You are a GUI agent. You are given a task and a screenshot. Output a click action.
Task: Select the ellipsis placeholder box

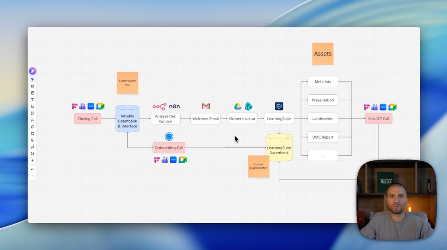(323, 156)
